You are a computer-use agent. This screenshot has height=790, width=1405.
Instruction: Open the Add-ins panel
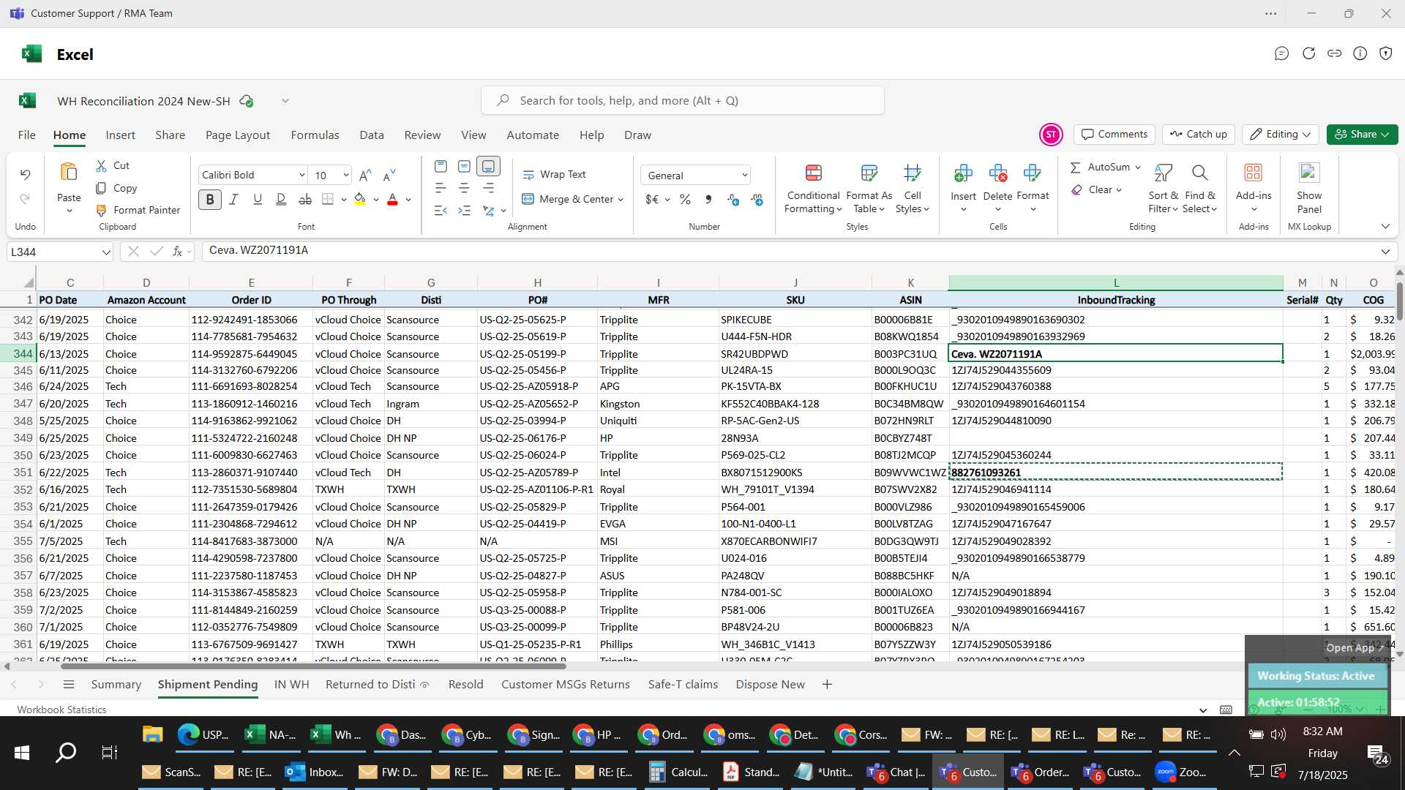coord(1254,189)
